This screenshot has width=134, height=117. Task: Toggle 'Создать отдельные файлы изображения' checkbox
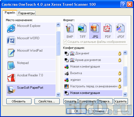(65, 42)
